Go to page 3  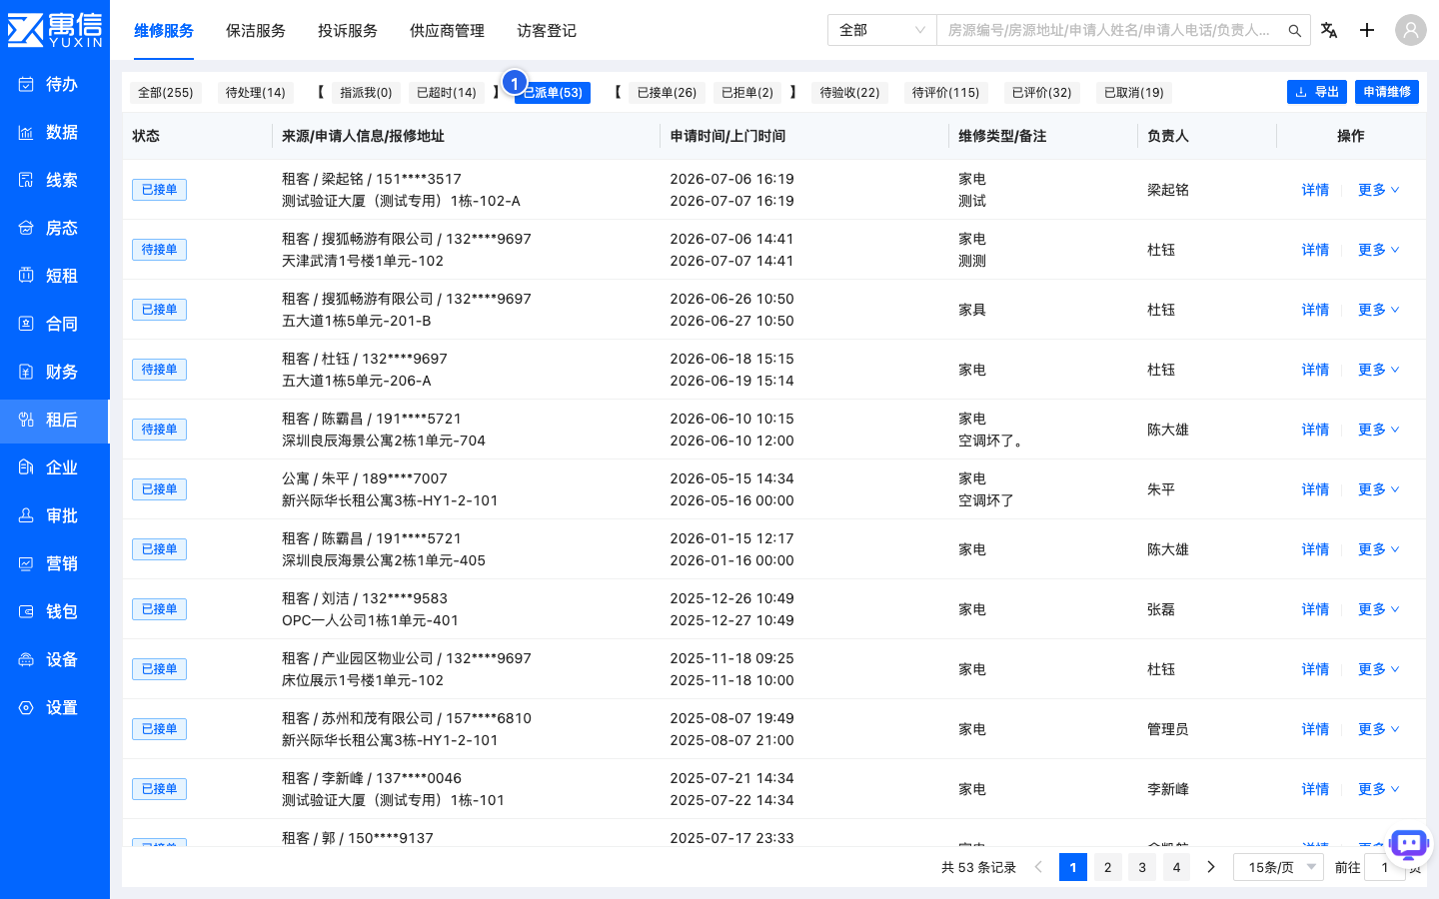[x=1142, y=867]
